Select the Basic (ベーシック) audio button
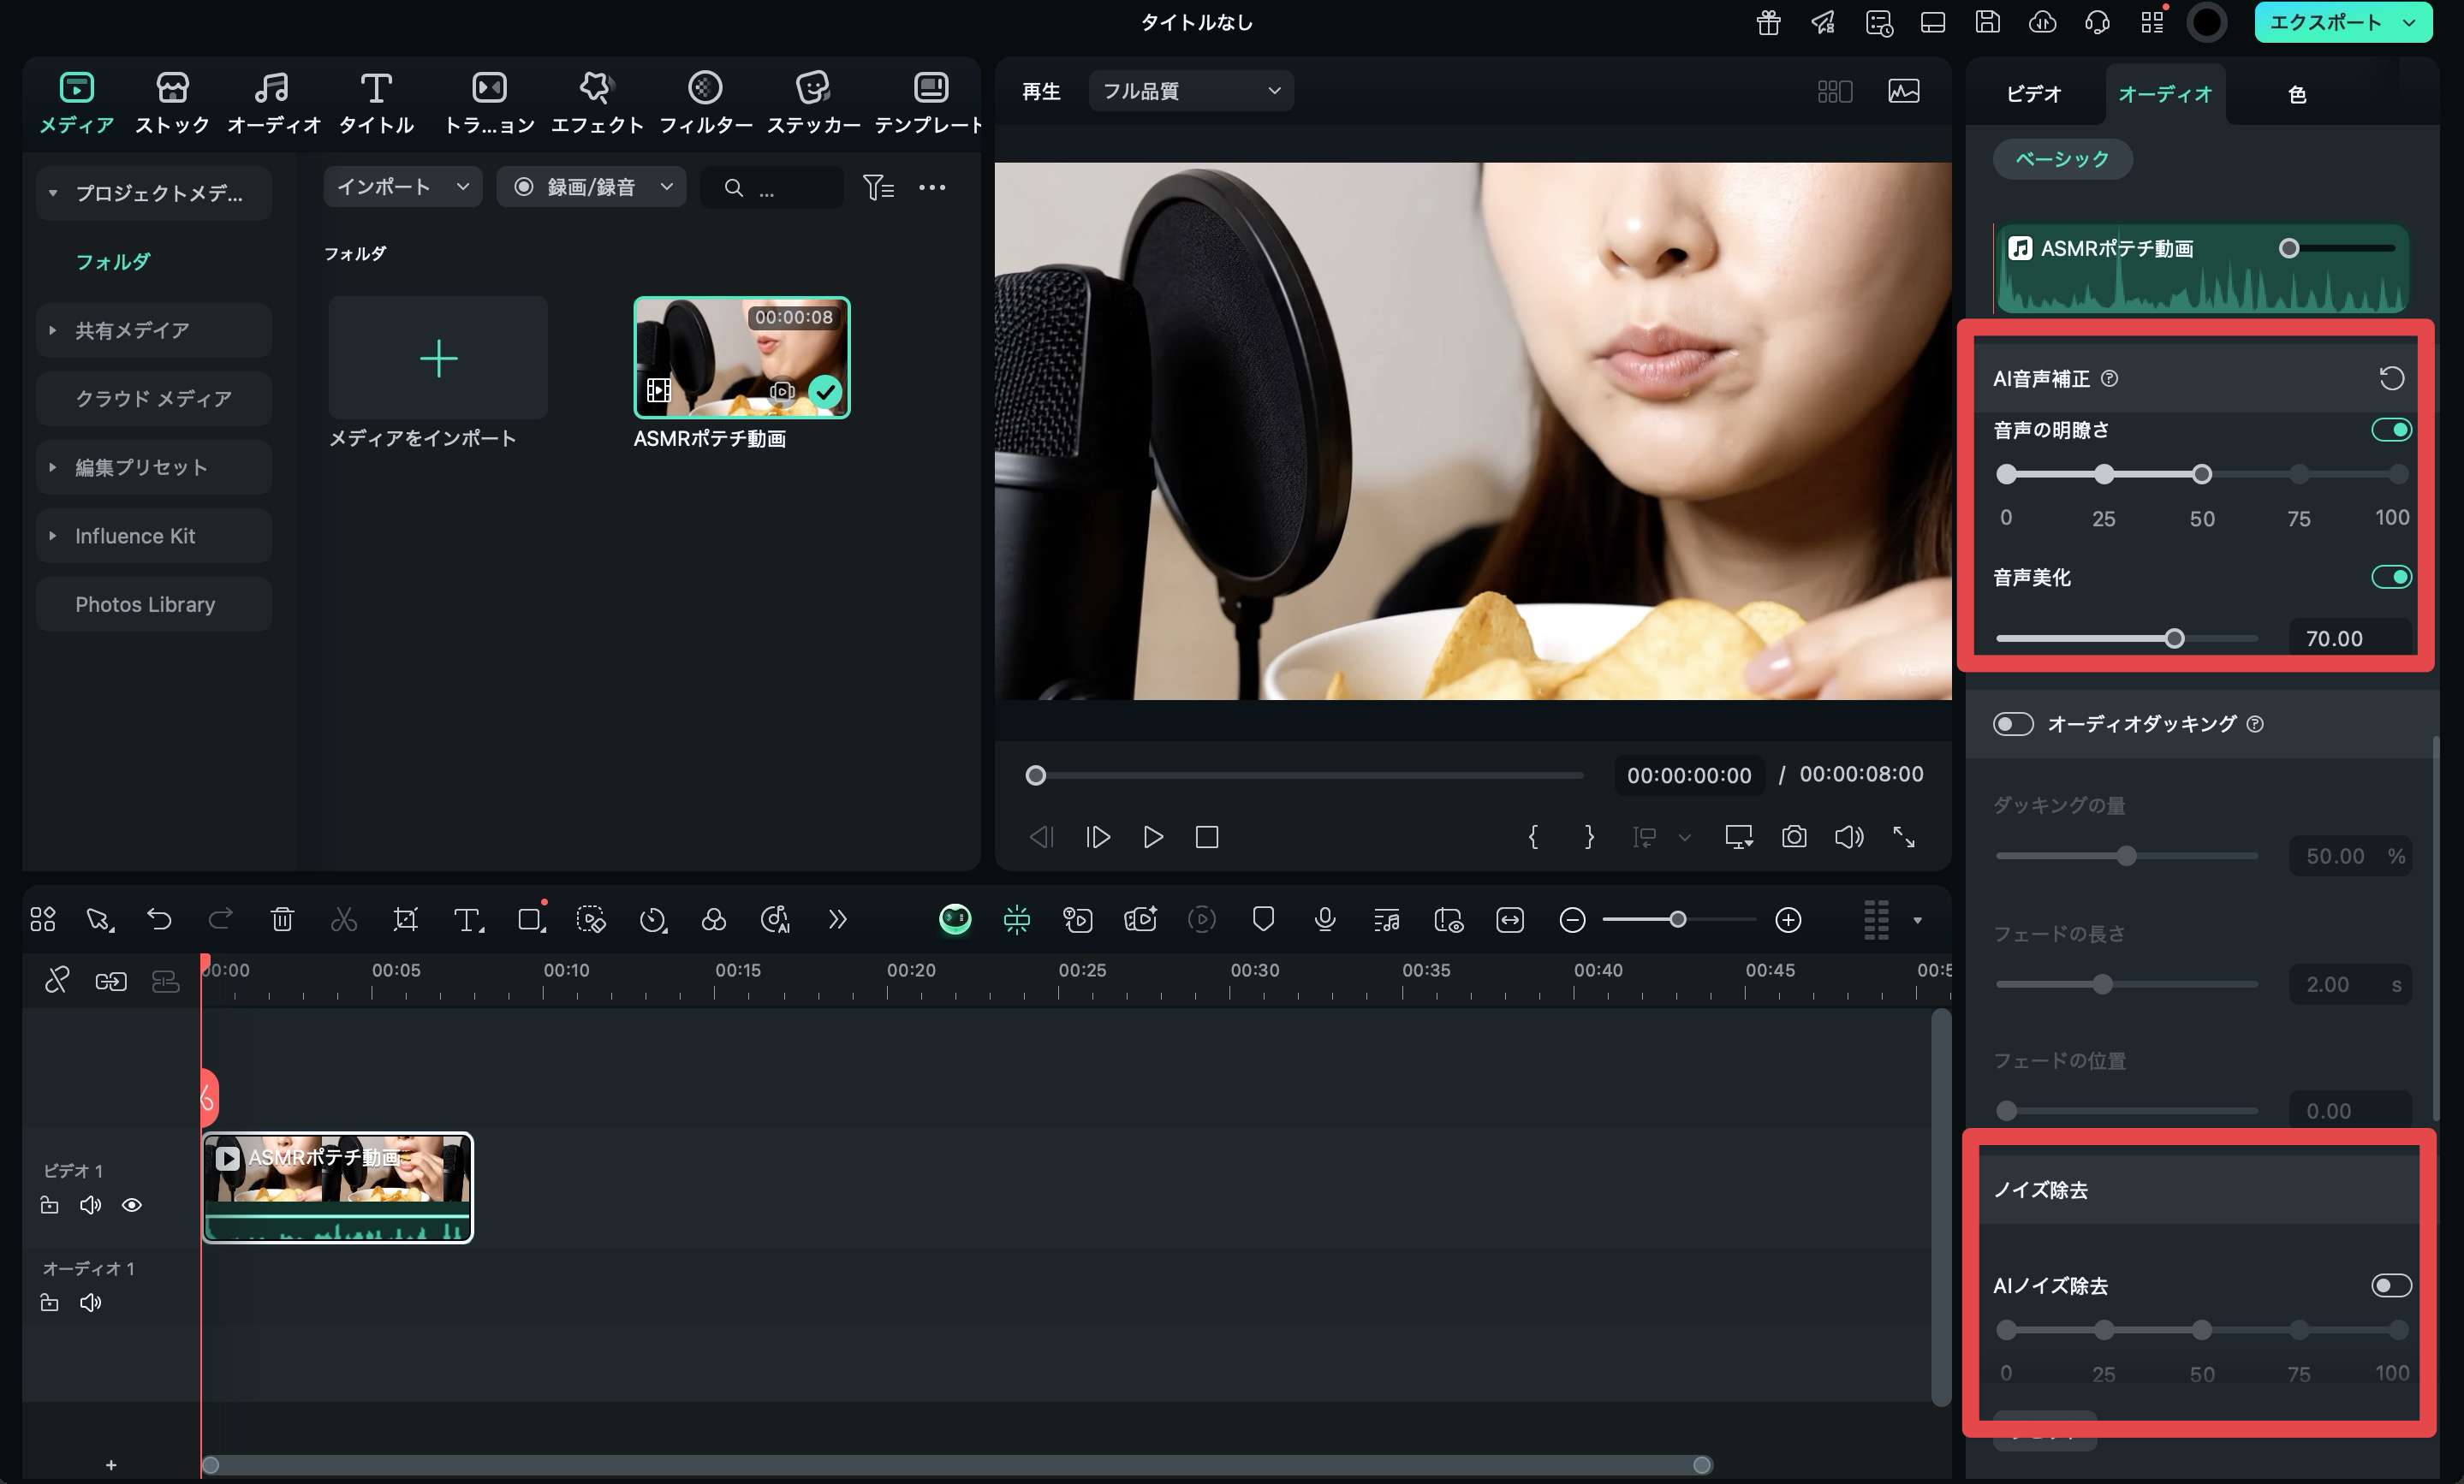 (x=2062, y=159)
